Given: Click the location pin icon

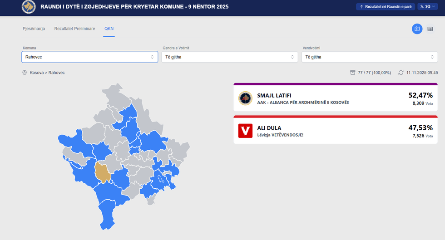Looking at the screenshot, I should click(25, 73).
